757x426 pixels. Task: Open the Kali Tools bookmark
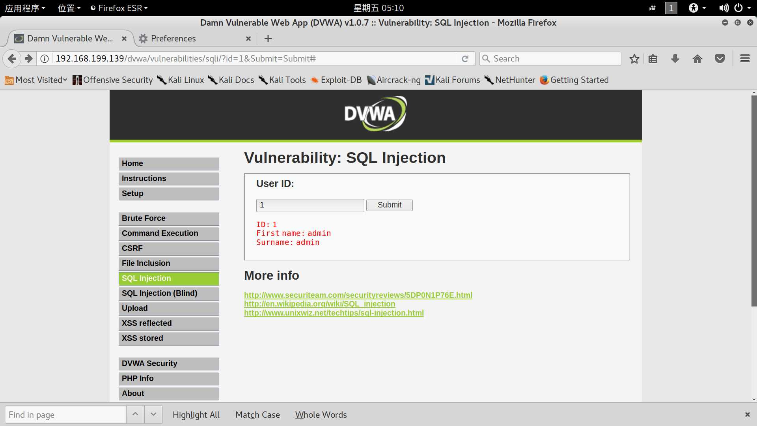tap(282, 80)
